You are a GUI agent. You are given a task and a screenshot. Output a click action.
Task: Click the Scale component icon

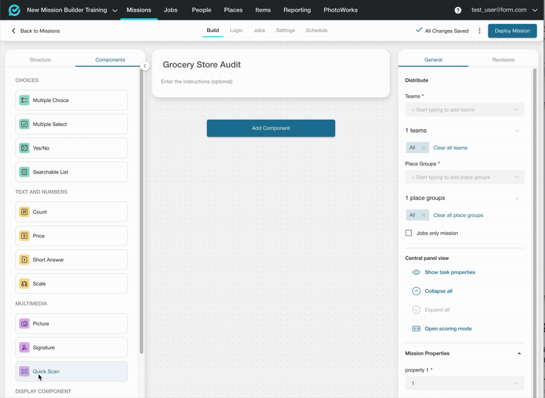(25, 284)
